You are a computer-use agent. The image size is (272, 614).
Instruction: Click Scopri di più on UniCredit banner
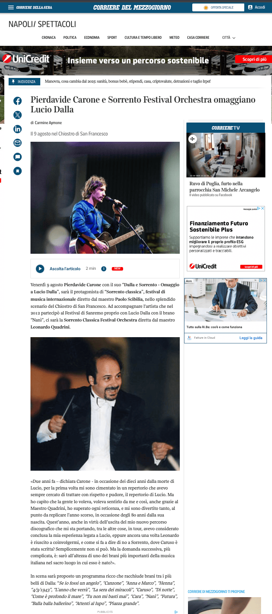point(254,60)
